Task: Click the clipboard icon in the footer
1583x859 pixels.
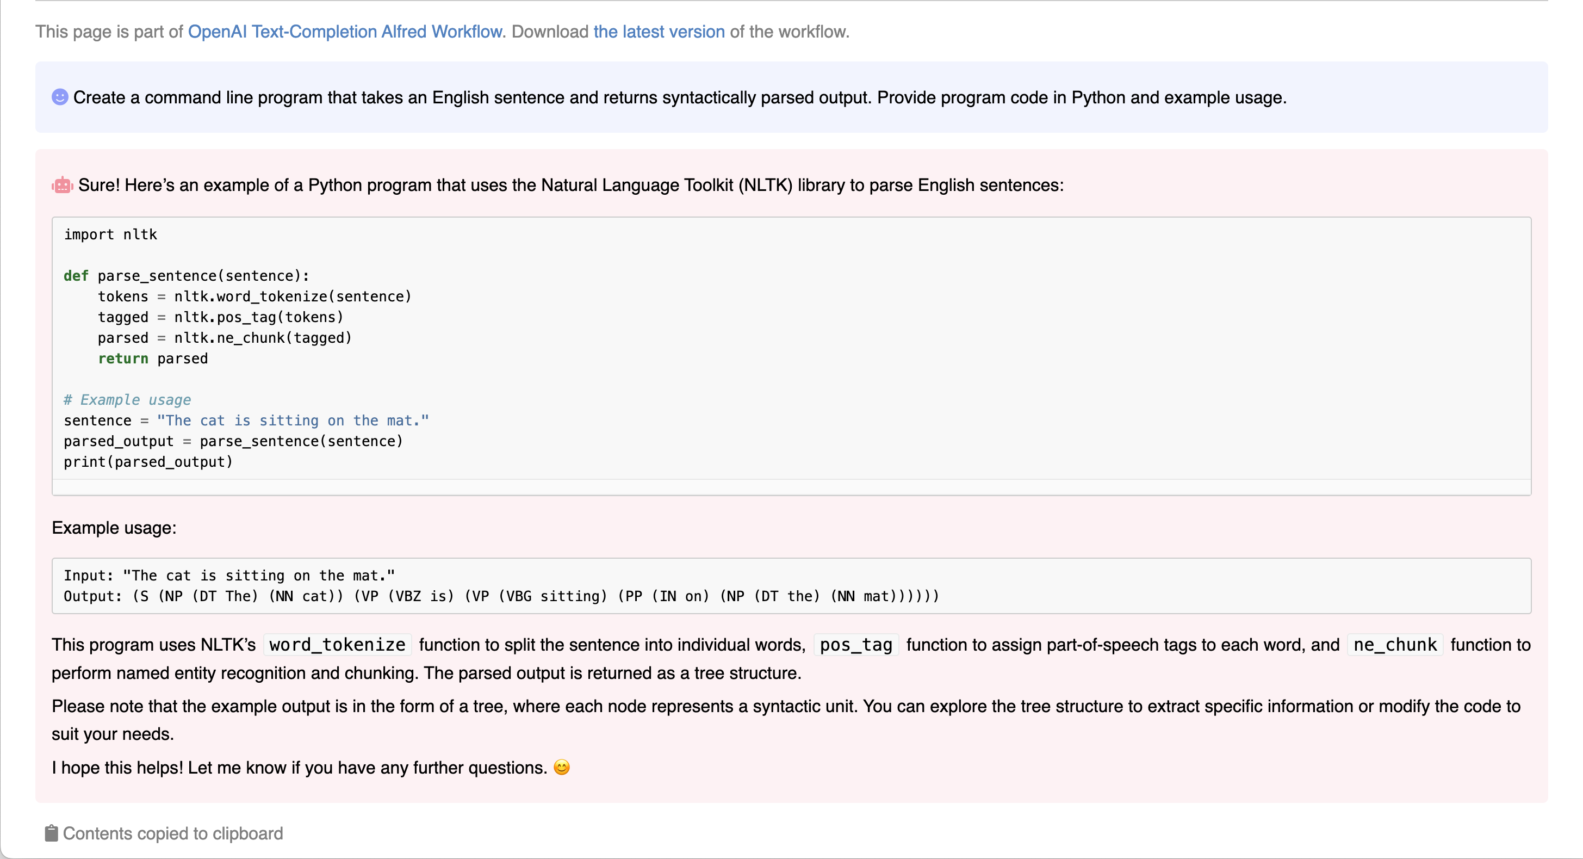Action: click(51, 833)
